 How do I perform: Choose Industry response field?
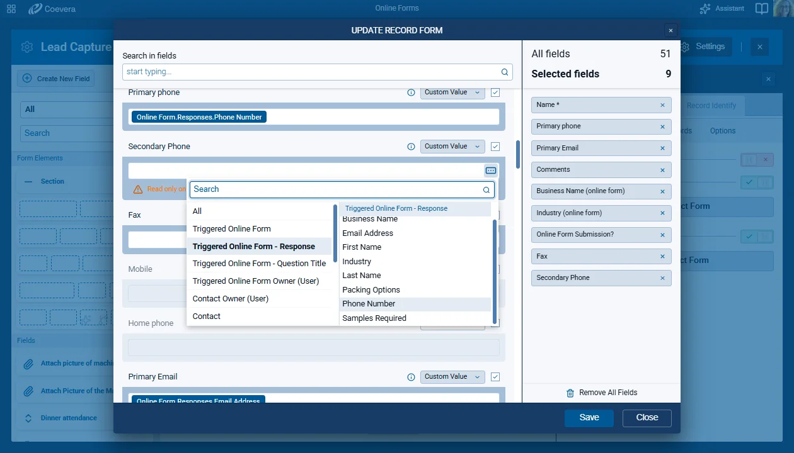click(415, 262)
